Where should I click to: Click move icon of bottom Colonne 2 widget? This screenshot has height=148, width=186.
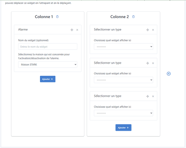click(147, 96)
